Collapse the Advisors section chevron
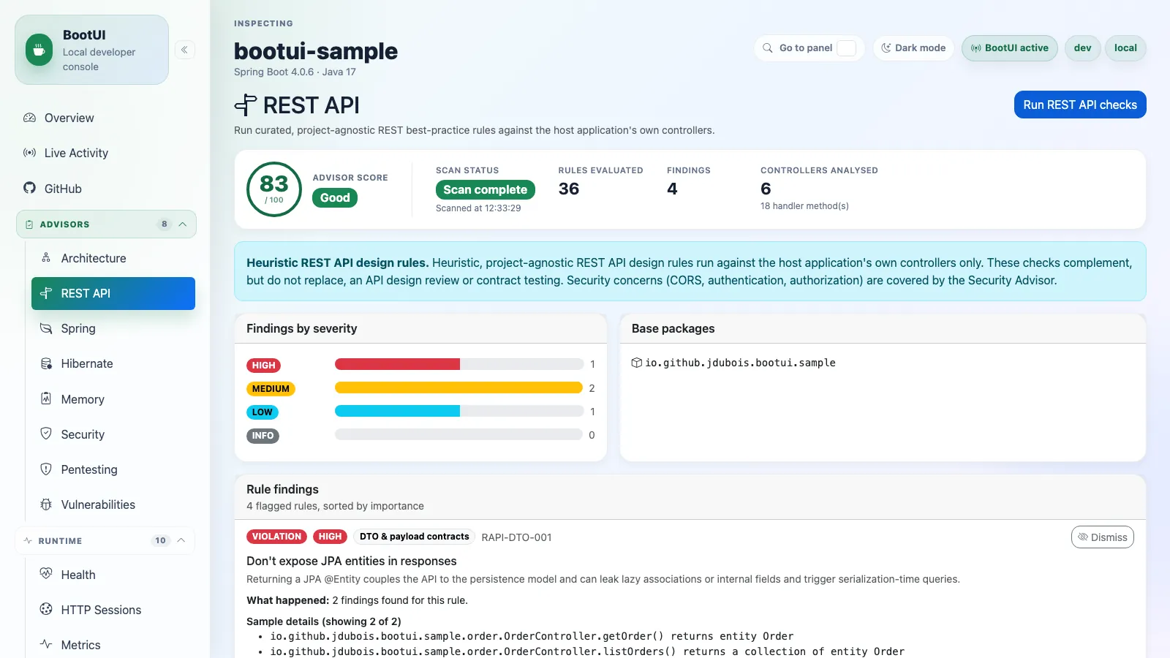The image size is (1170, 658). click(183, 224)
